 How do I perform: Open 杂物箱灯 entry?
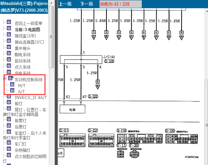[22, 150]
